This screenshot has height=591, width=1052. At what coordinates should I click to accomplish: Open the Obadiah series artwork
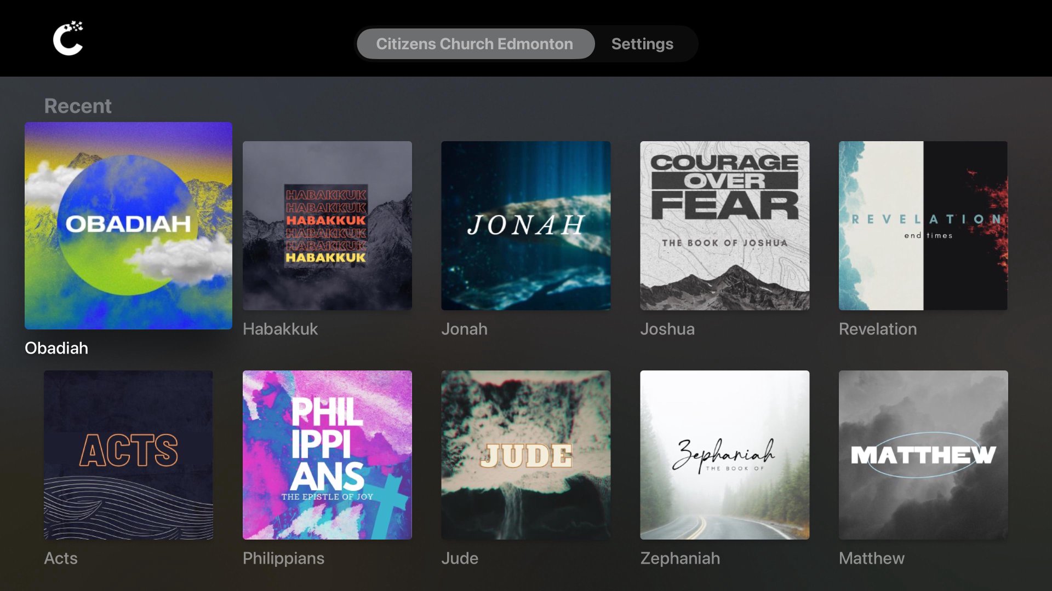click(x=128, y=225)
